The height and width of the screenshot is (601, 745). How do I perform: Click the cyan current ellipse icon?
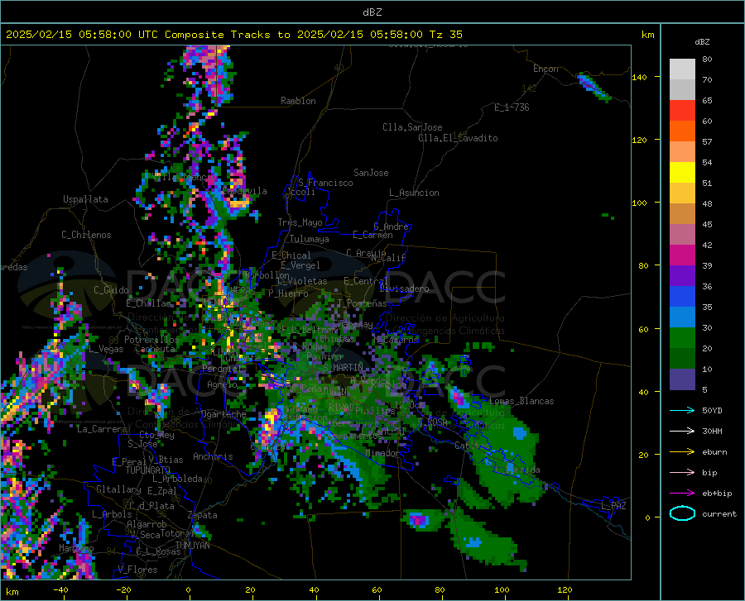682,513
